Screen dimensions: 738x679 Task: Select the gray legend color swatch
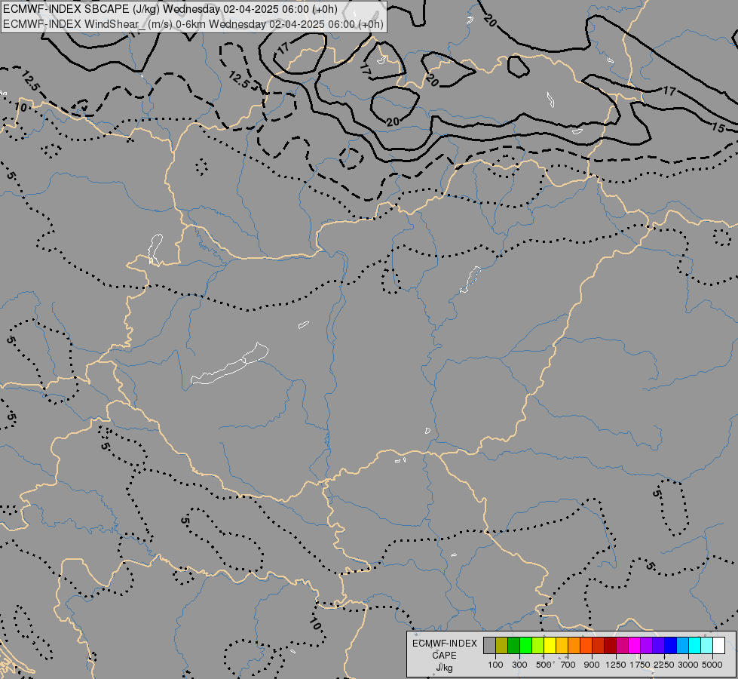[489, 645]
